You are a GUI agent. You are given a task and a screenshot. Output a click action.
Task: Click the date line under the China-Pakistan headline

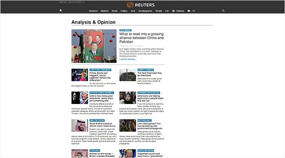tap(131, 46)
